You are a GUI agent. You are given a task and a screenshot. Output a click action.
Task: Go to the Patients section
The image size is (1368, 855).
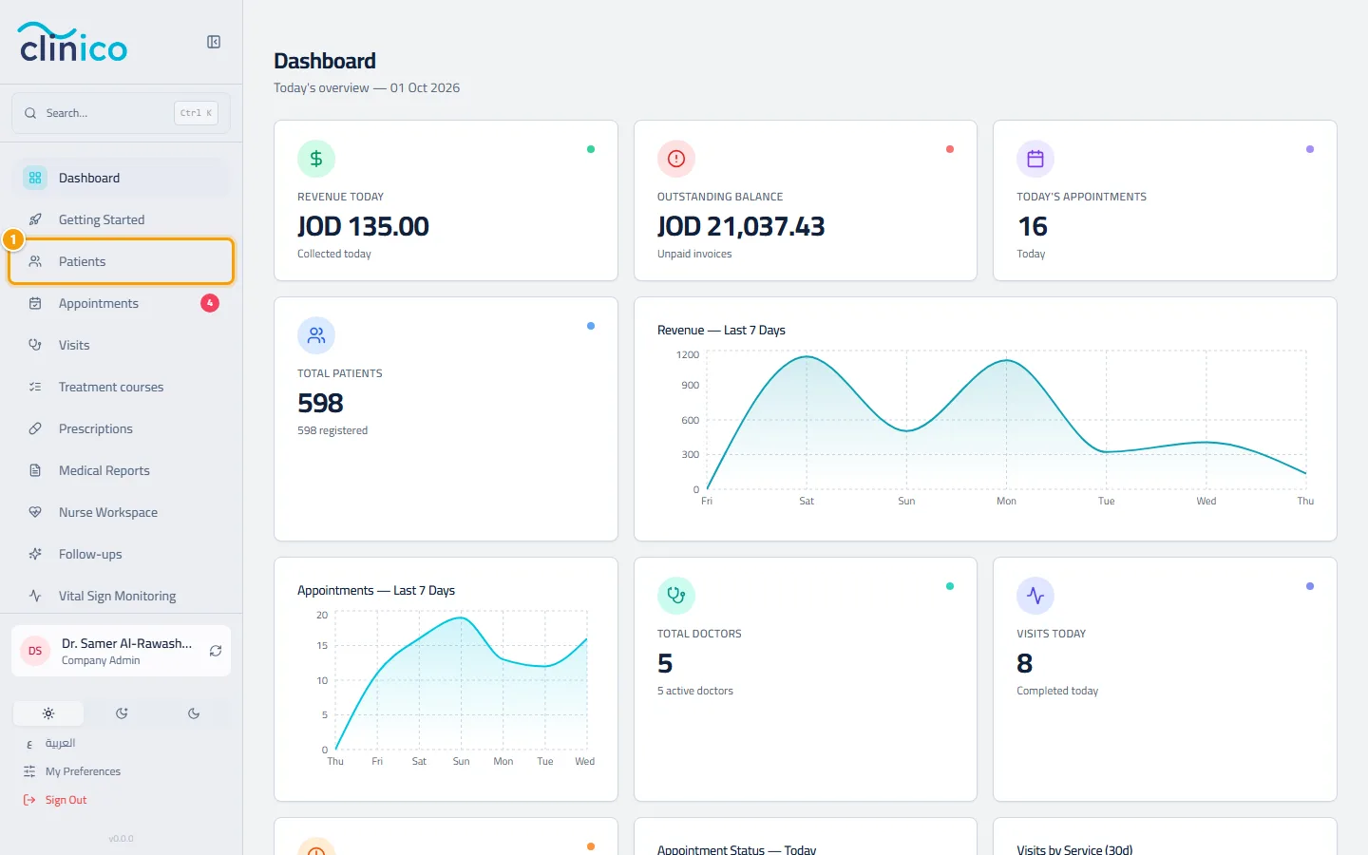coord(121,261)
